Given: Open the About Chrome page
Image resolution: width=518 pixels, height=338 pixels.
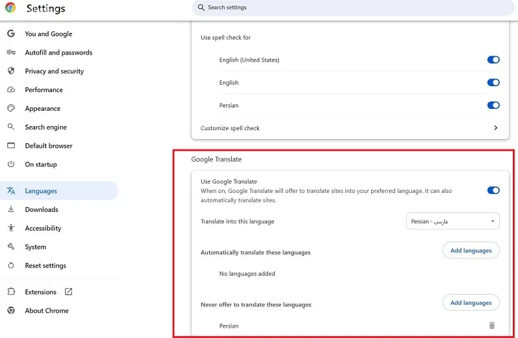Looking at the screenshot, I should 47,311.
